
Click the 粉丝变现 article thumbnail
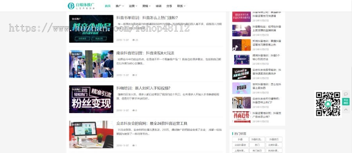[91, 99]
